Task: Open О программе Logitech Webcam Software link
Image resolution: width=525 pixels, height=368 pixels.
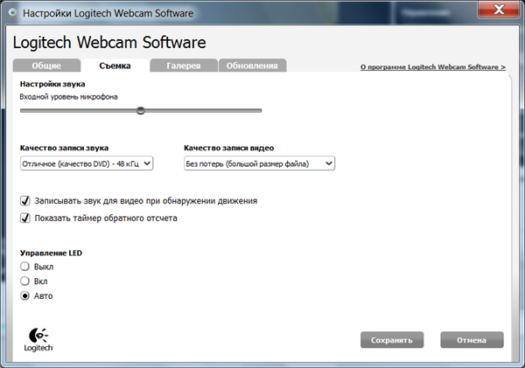Action: (433, 67)
